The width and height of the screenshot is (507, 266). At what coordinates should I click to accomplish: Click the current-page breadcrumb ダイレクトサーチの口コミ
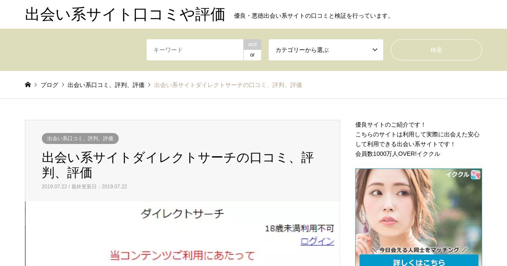coord(228,85)
